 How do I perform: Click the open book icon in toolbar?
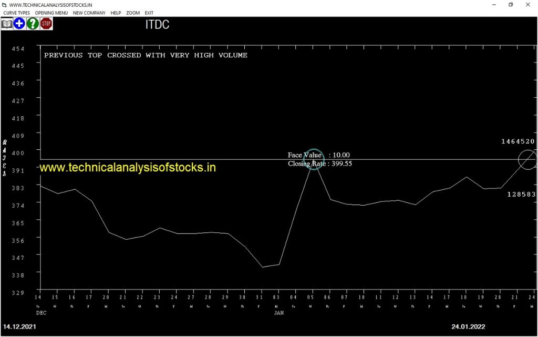[x=7, y=24]
